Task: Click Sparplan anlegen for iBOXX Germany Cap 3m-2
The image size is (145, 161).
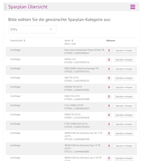Action: point(124,133)
